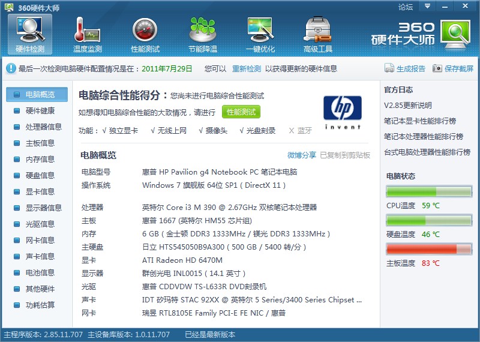480x342 pixels.
Task: Click the HP Pavilion g4 Notebook PC model text
Action: [220, 172]
